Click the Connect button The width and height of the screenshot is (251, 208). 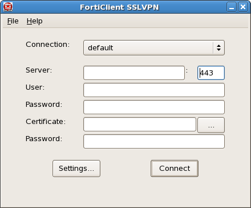[x=175, y=169]
